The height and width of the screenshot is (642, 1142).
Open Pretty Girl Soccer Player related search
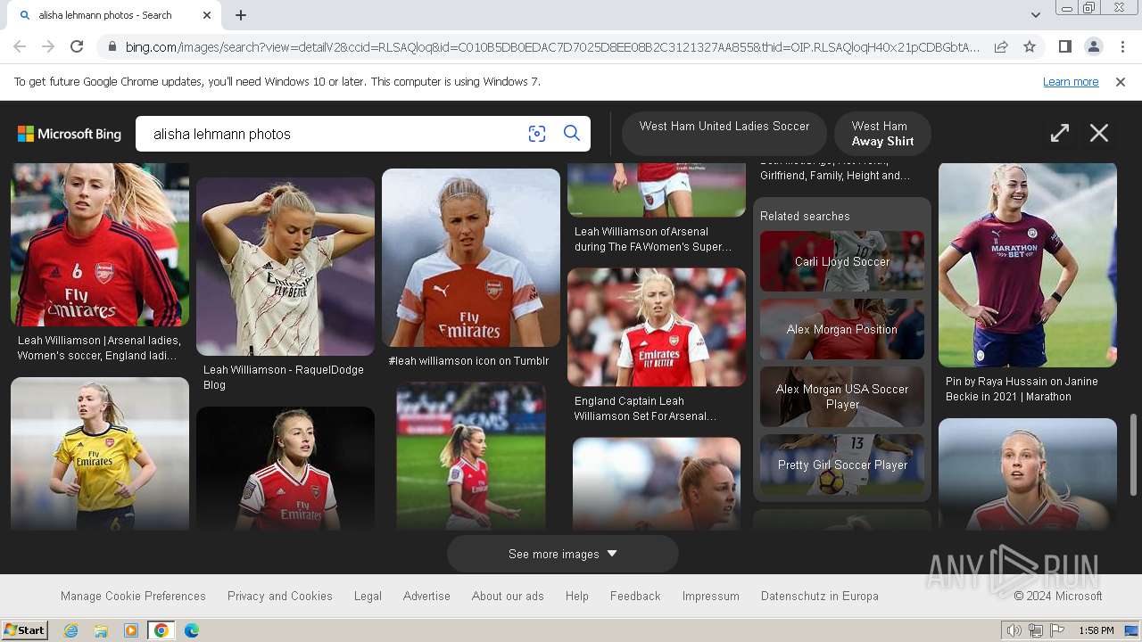click(x=842, y=465)
